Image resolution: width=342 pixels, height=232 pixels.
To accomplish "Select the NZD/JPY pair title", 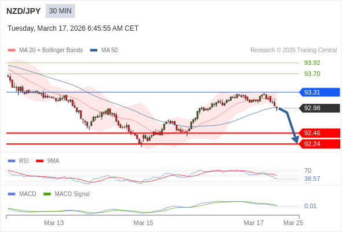I will pos(24,11).
